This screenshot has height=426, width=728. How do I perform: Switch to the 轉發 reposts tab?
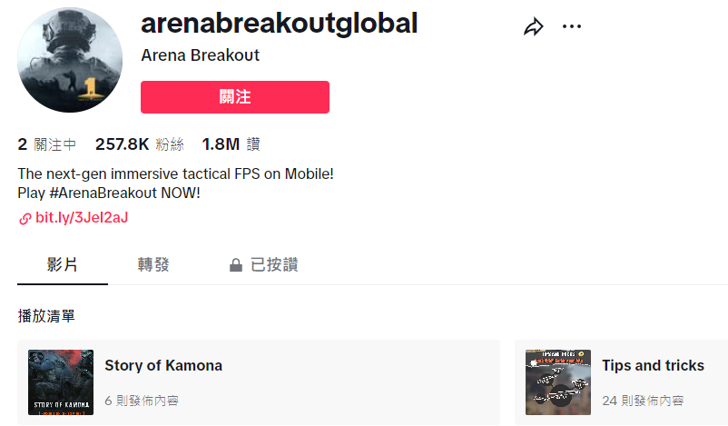[x=153, y=265]
